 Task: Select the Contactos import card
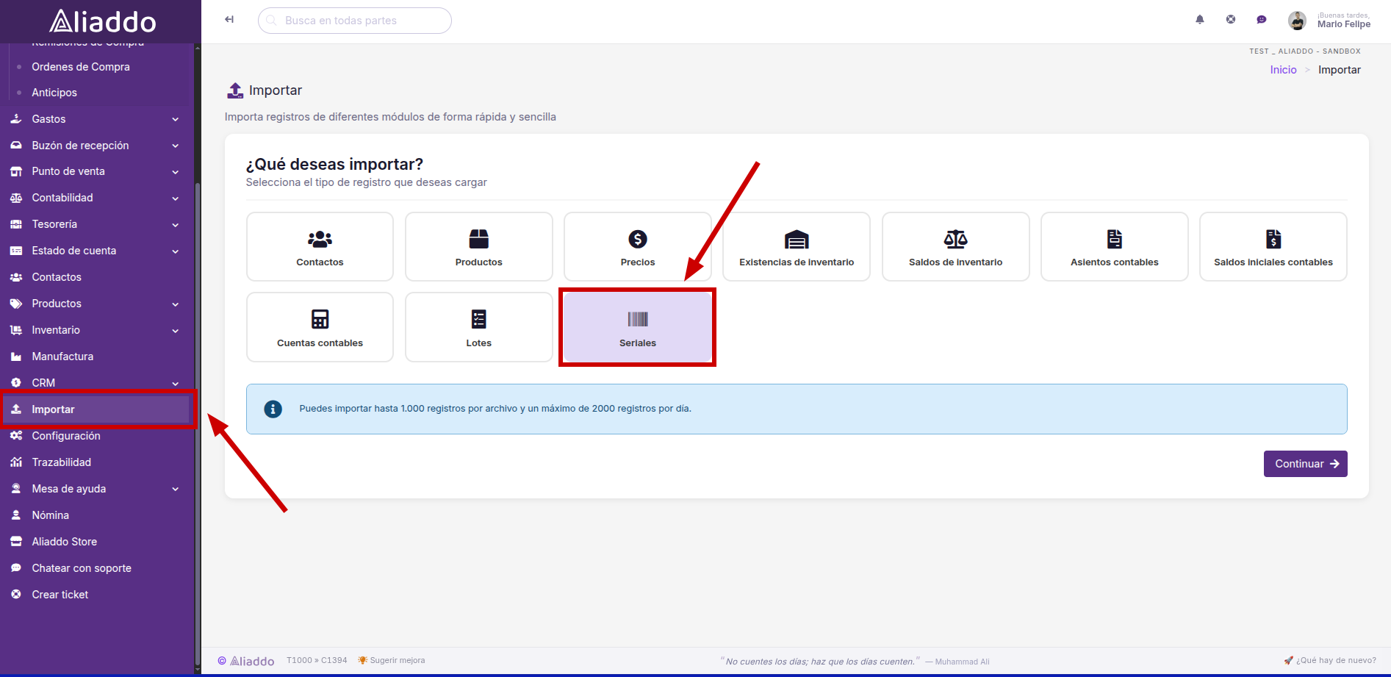[320, 247]
